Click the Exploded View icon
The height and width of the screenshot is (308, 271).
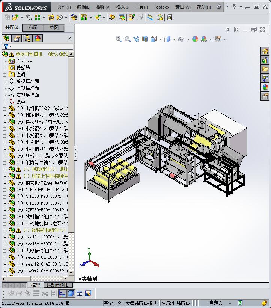pos(132,17)
